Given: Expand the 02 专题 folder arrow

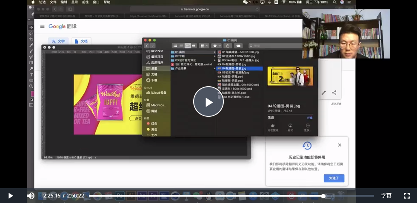Looking at the screenshot, I should pyautogui.click(x=214, y=56).
